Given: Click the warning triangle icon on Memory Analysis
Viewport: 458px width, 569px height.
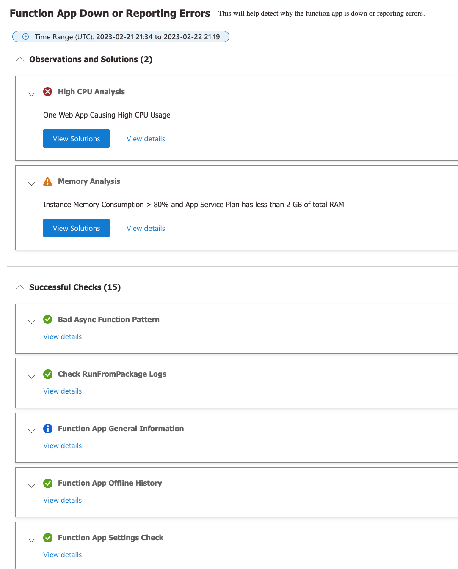Looking at the screenshot, I should coord(47,181).
